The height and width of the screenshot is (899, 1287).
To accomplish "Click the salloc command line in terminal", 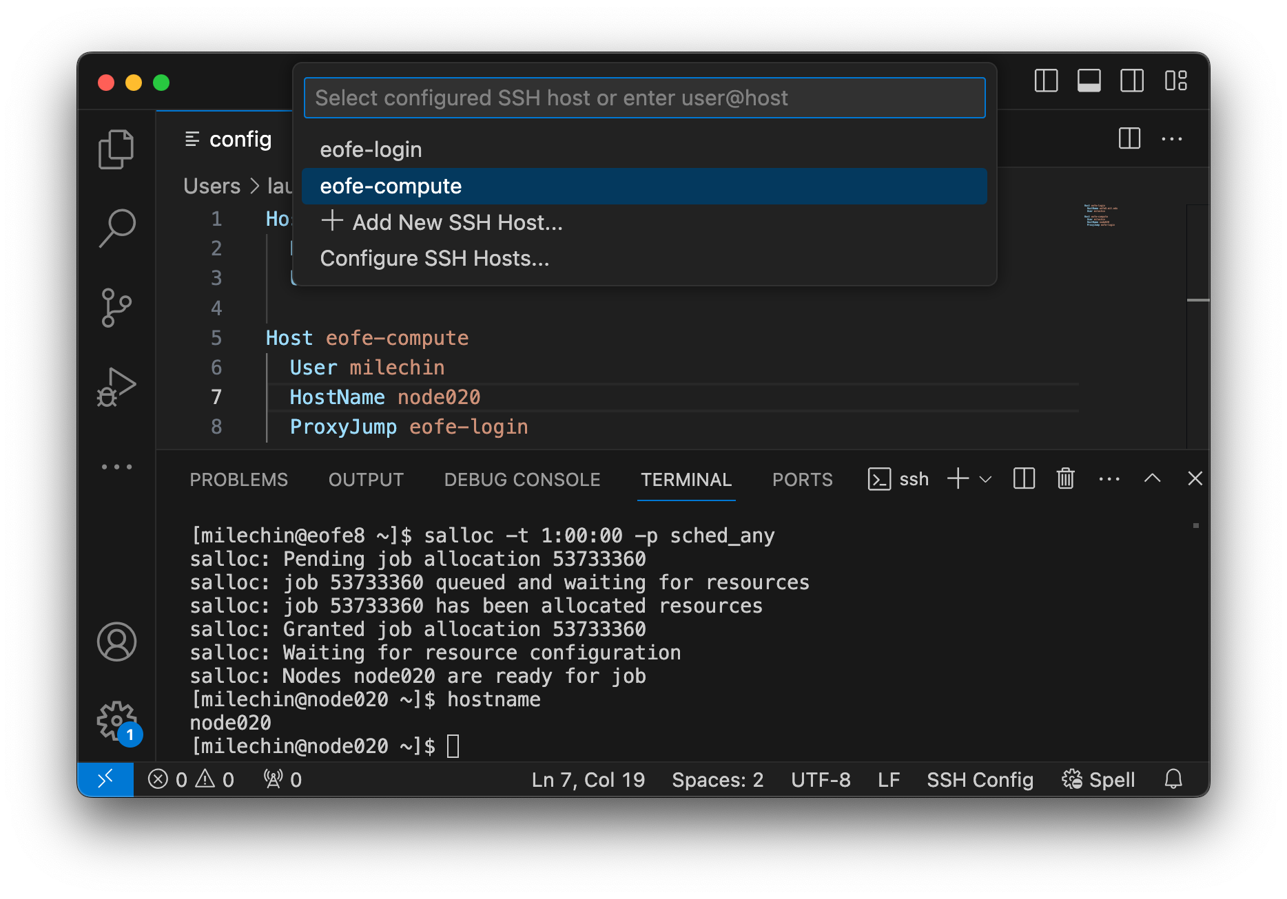I will coord(482,536).
